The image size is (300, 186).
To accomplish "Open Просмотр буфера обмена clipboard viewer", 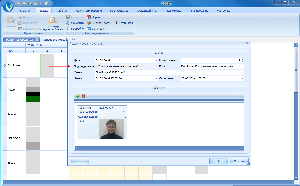I will (53, 23).
